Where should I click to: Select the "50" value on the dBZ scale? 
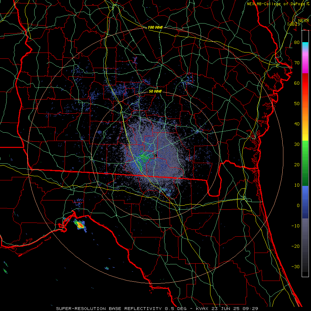pos(297,104)
